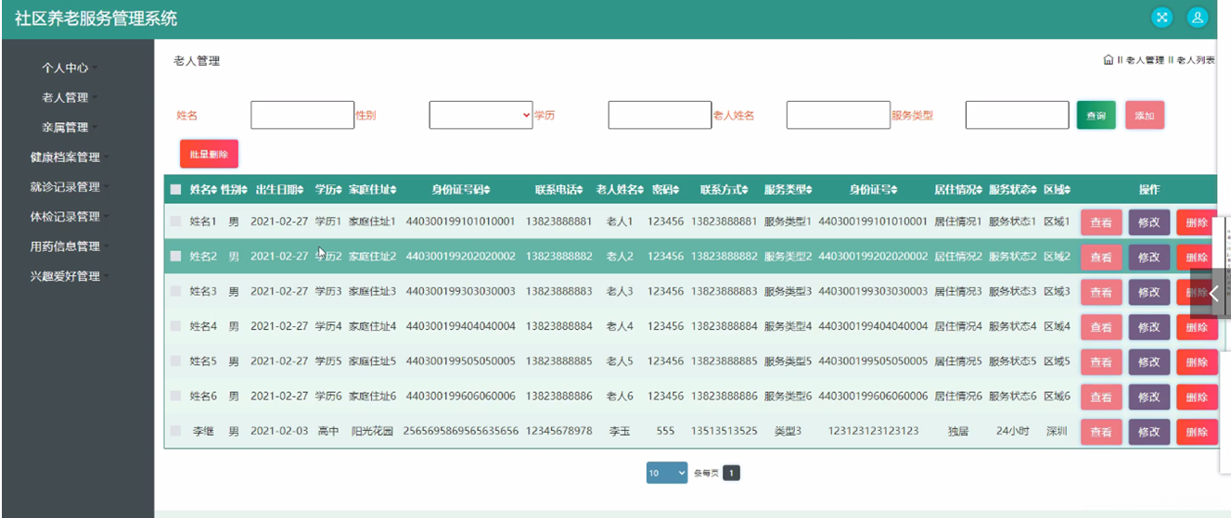Viewport: 1231px width, 518px height.
Task: Click the green 查询 search button
Action: 1096,116
